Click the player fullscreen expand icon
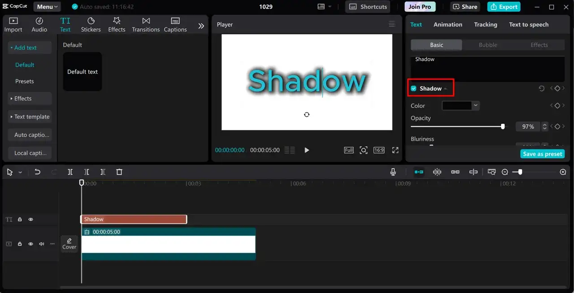The image size is (574, 293). (x=395, y=150)
